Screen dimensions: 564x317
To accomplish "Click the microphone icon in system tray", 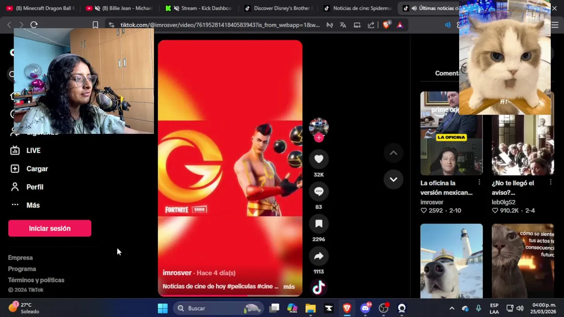I will click(479, 308).
